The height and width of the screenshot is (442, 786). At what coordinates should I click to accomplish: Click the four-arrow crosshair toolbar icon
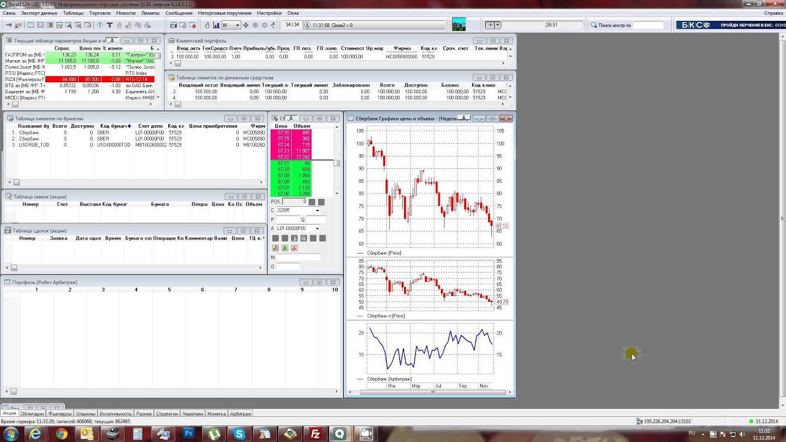coord(246,25)
